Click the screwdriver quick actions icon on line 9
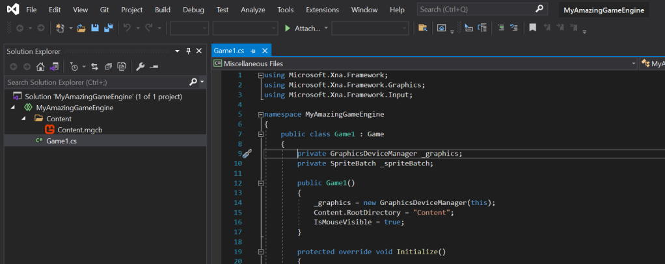This screenshot has width=665, height=264. (248, 154)
